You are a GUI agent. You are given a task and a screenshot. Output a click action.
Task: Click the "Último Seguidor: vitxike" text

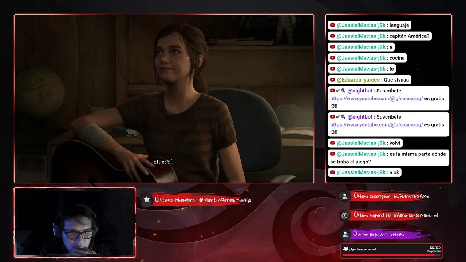tap(379, 235)
